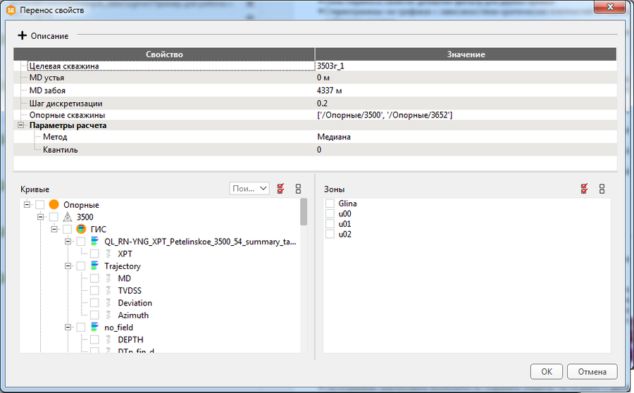
Task: Click the orange Опорные folder icon
Action: tap(54, 204)
